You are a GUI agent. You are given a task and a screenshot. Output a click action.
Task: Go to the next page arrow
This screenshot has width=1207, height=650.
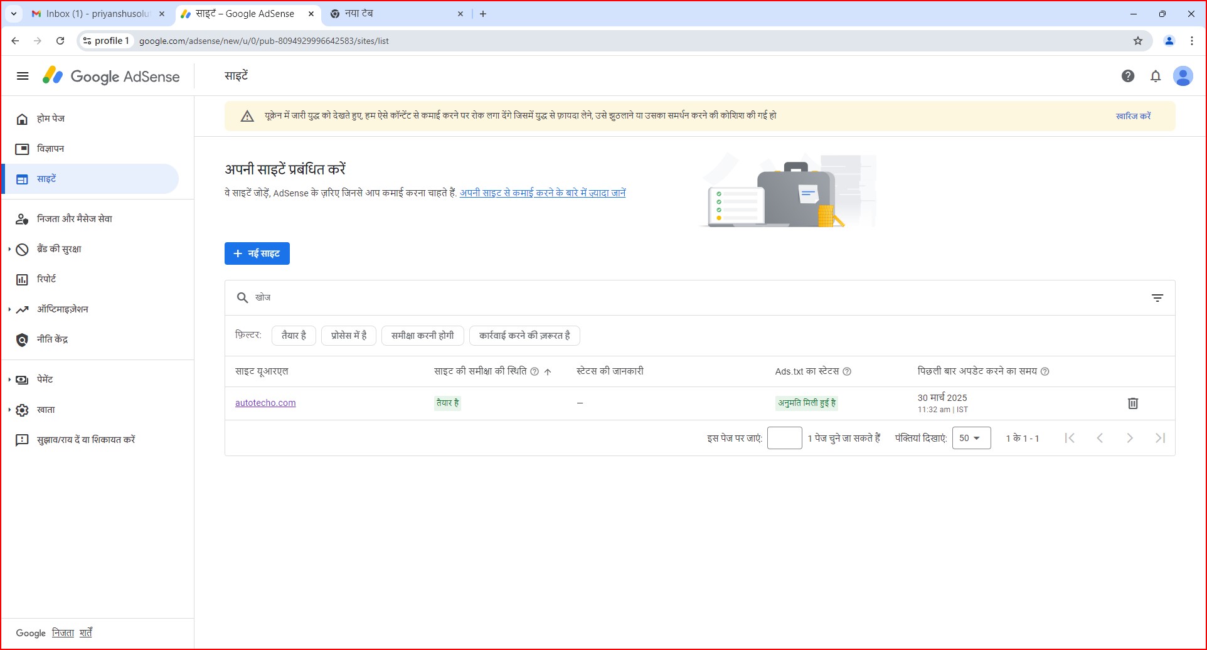(x=1130, y=438)
